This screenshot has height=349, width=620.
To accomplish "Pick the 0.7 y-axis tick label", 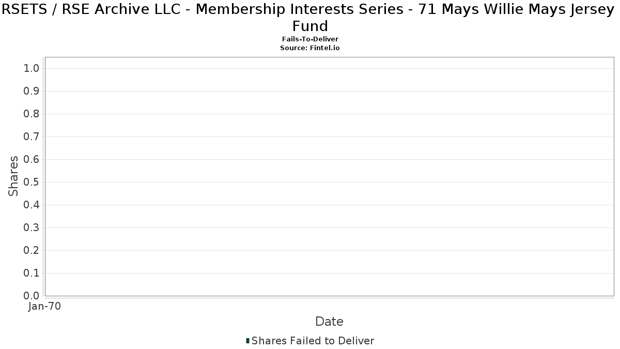I will 32,137.
